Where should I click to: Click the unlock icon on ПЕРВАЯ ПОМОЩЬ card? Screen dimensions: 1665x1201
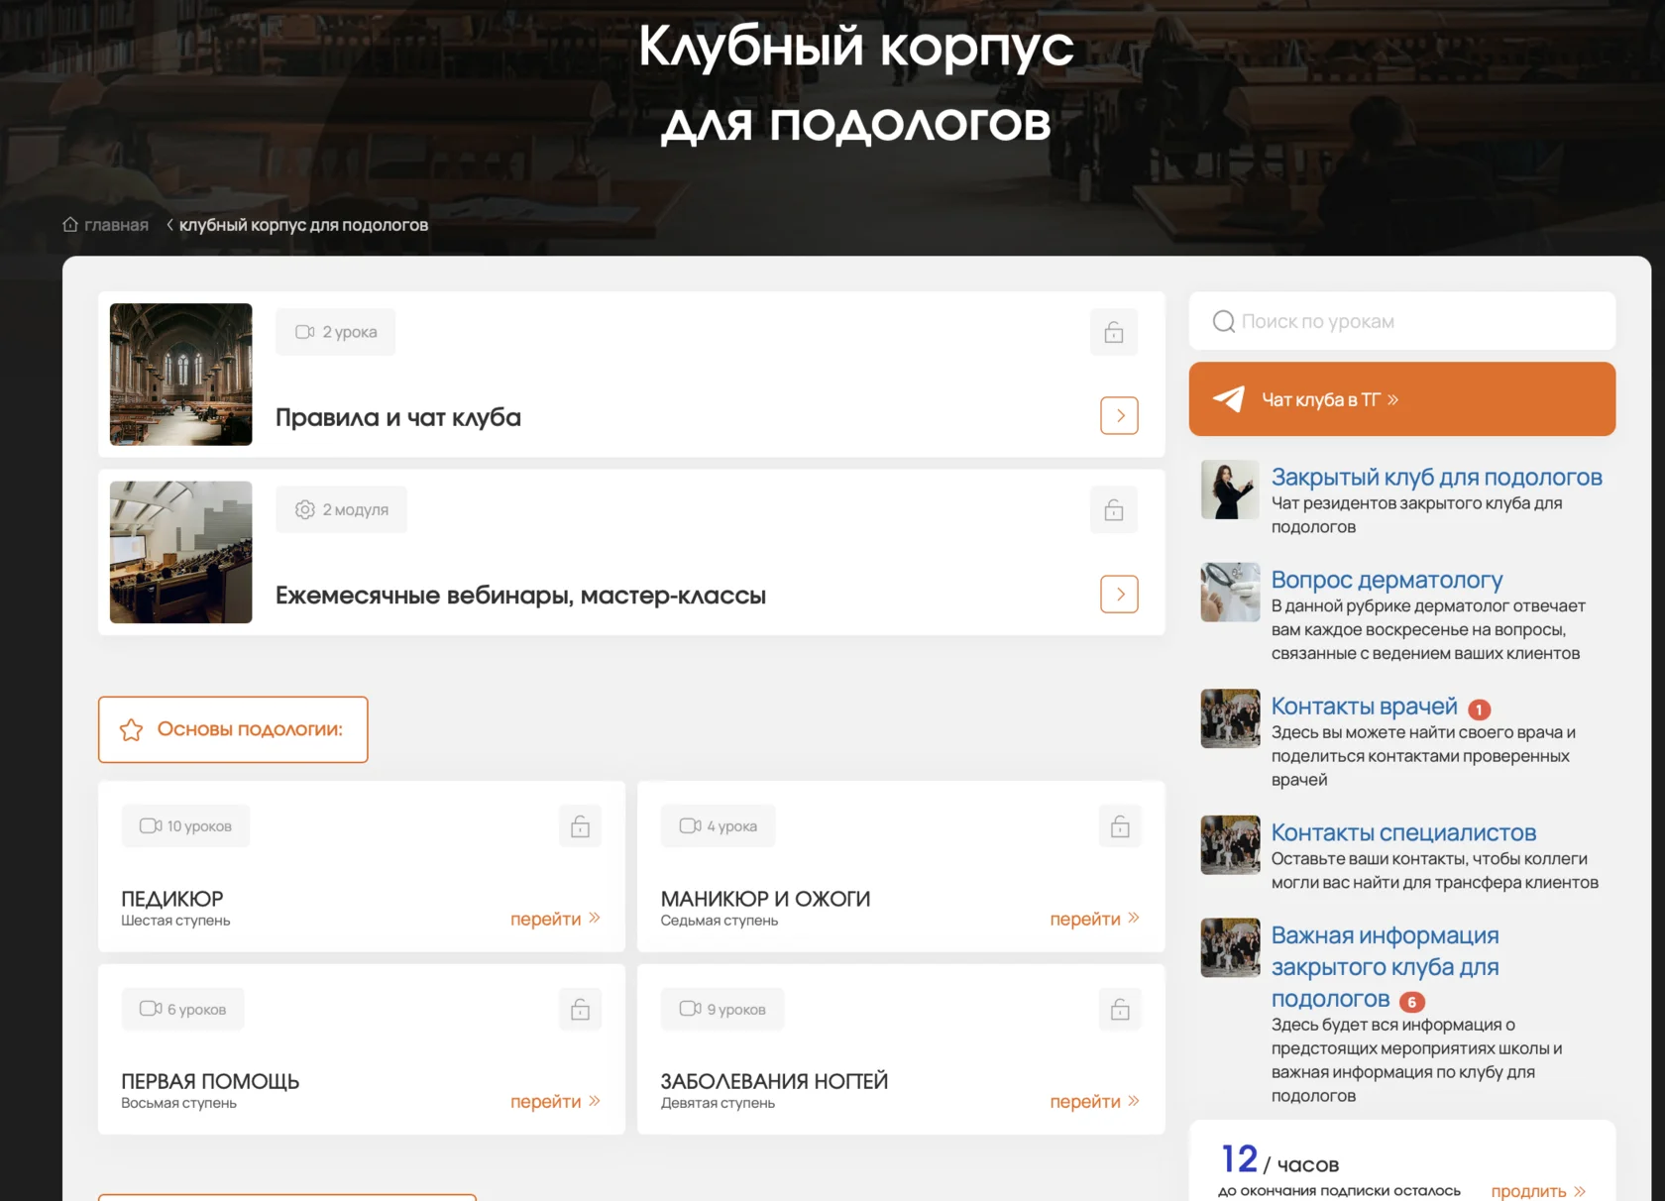point(581,1009)
